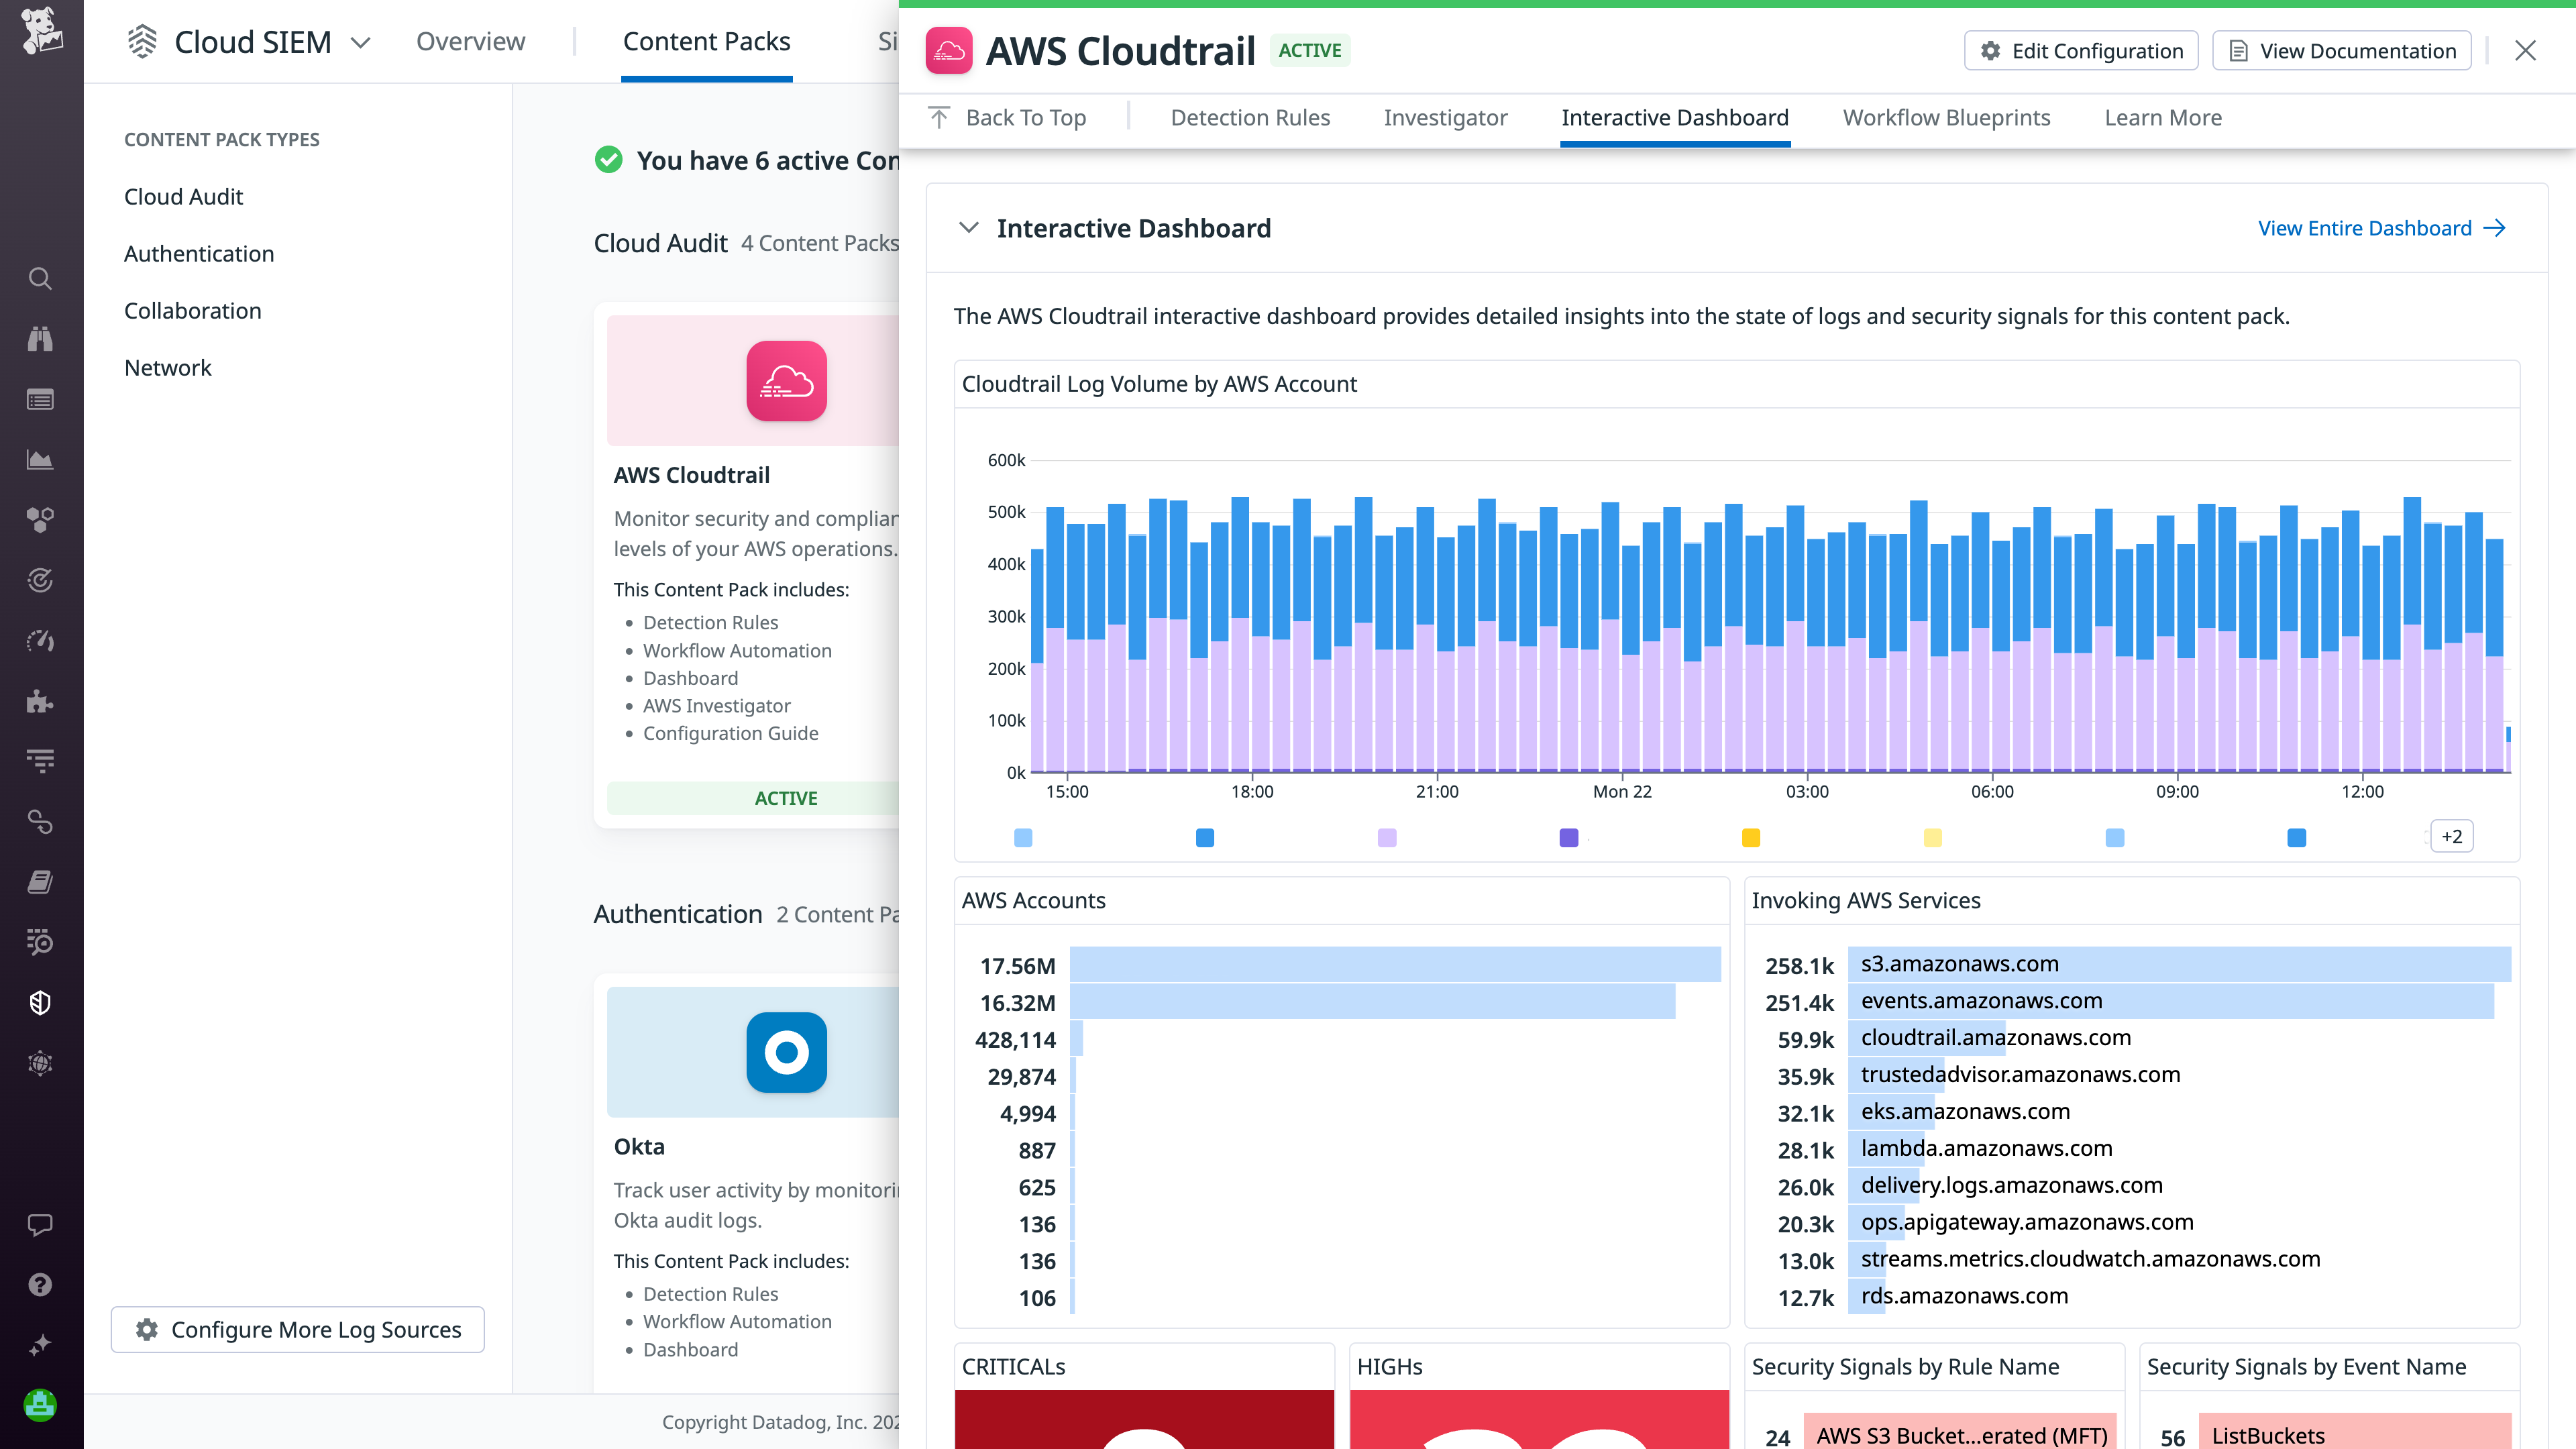Toggle the yellow series in the chart legend

point(1751,838)
